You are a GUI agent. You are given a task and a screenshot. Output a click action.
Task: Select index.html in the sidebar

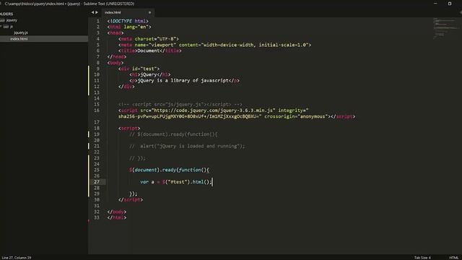coord(19,38)
